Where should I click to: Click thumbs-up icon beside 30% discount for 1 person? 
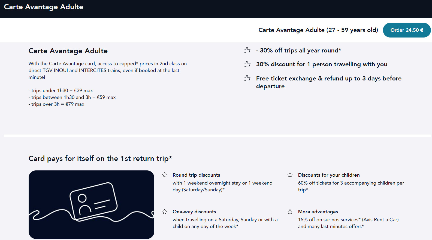pos(247,64)
